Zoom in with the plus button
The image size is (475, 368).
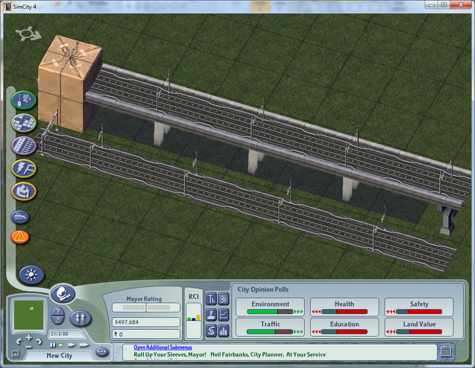(29, 338)
